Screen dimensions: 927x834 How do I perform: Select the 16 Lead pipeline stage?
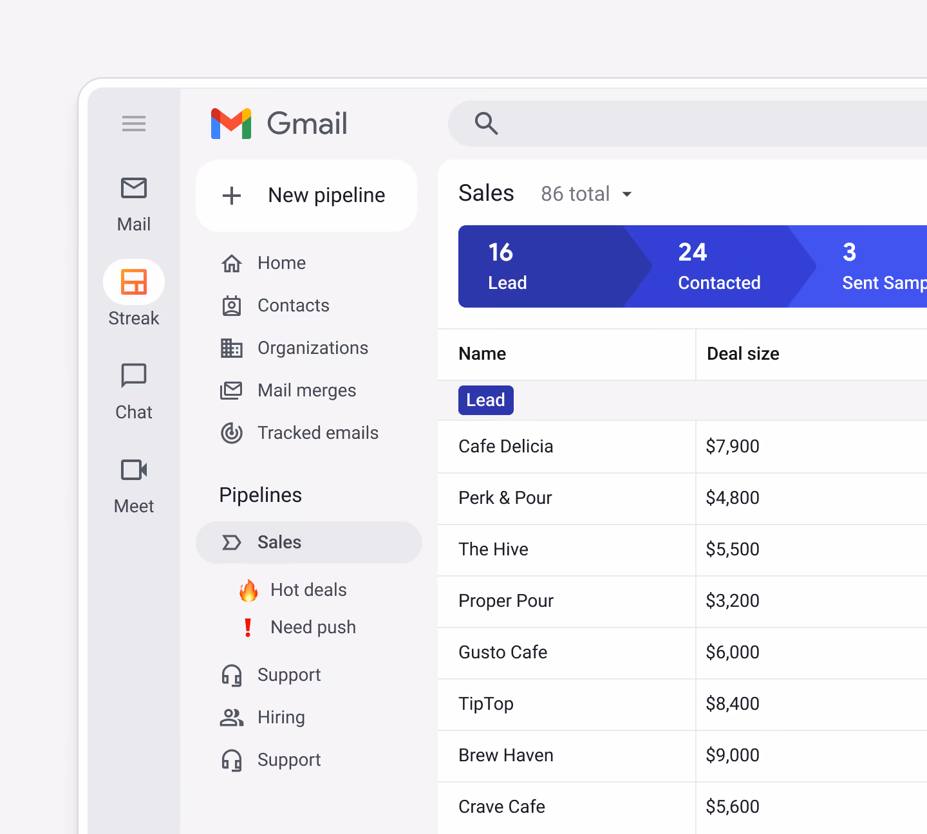tap(555, 266)
